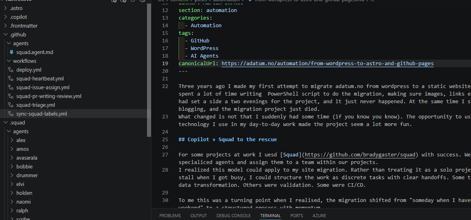The width and height of the screenshot is (471, 220).
Task: Click the ralph folder name
Action: [x=22, y=210]
